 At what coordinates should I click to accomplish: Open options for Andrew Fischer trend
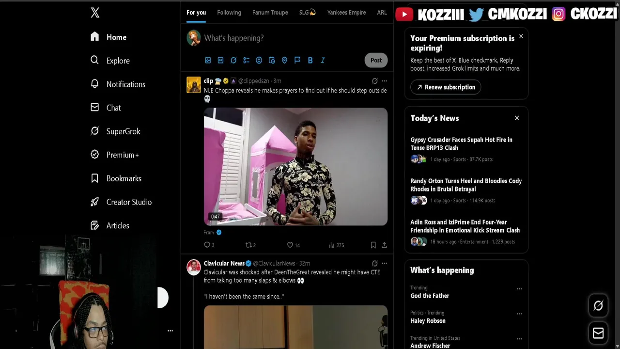pos(519,339)
